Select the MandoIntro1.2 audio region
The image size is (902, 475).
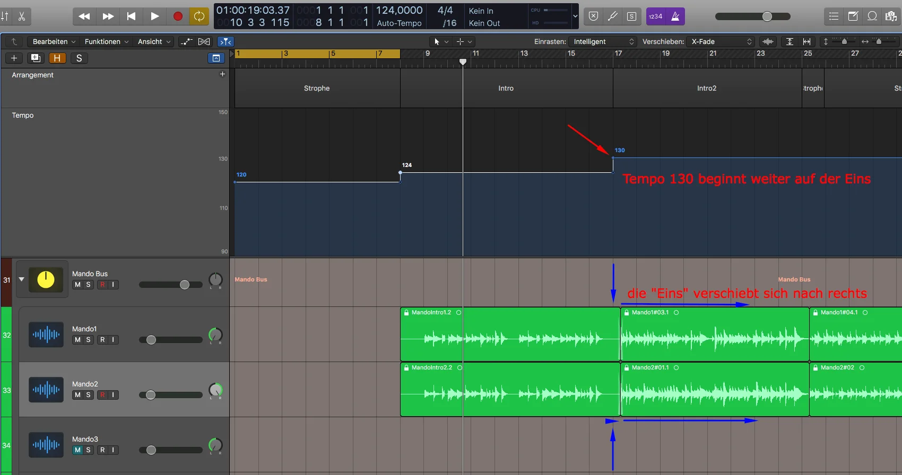pos(510,334)
